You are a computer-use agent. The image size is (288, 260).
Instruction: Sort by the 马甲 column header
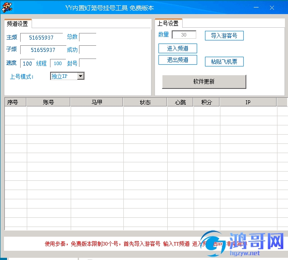coord(97,102)
